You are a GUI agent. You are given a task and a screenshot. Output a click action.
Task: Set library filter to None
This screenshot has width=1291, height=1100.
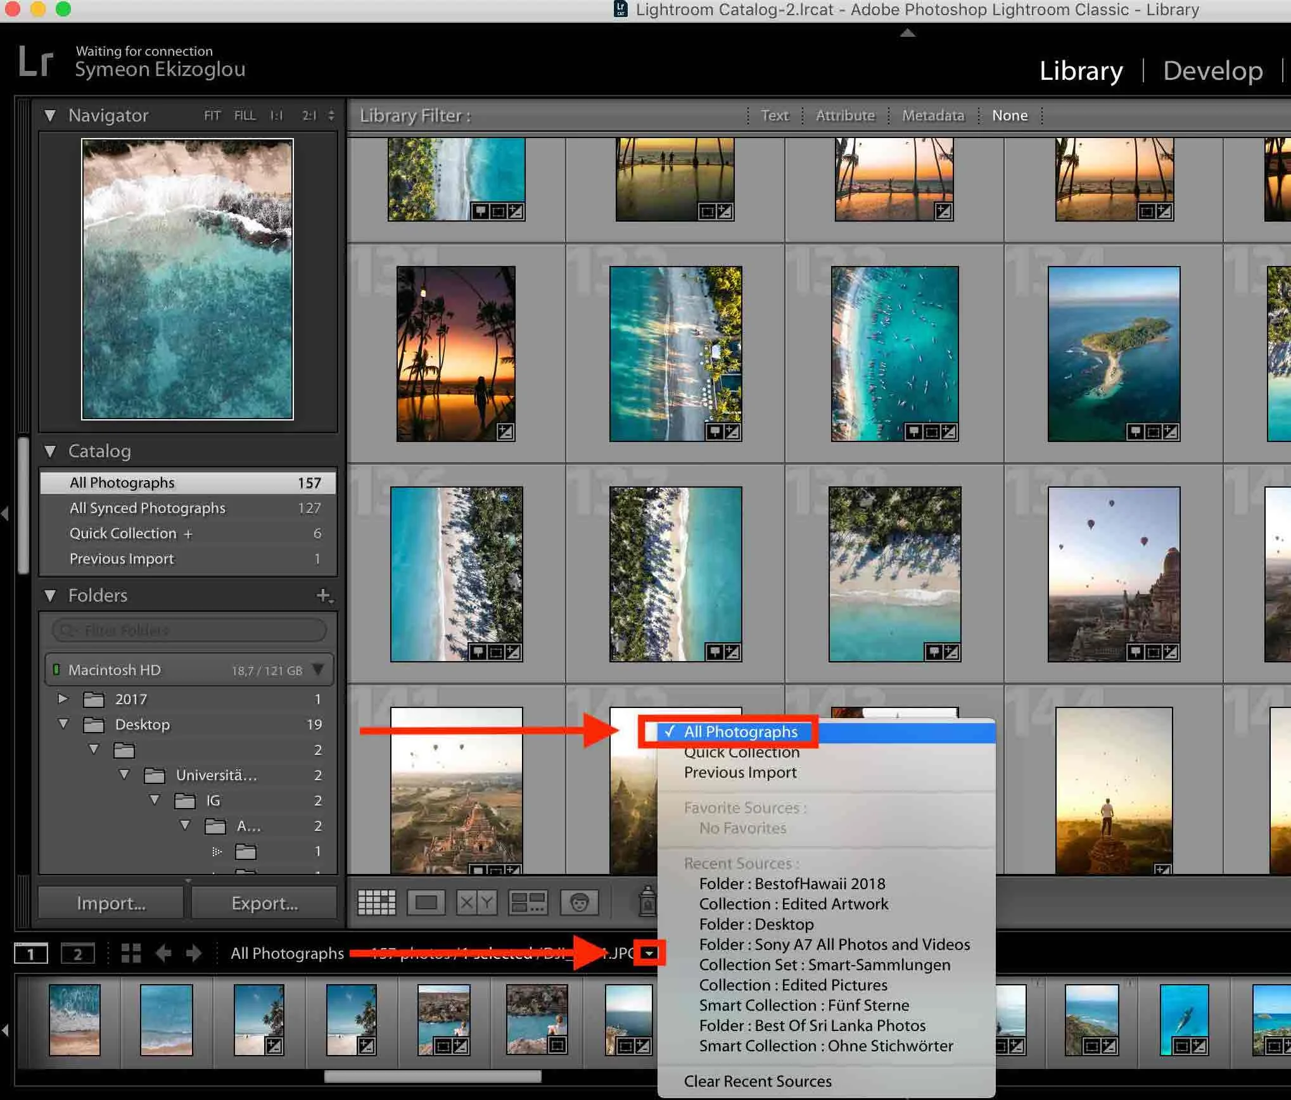coord(1010,115)
